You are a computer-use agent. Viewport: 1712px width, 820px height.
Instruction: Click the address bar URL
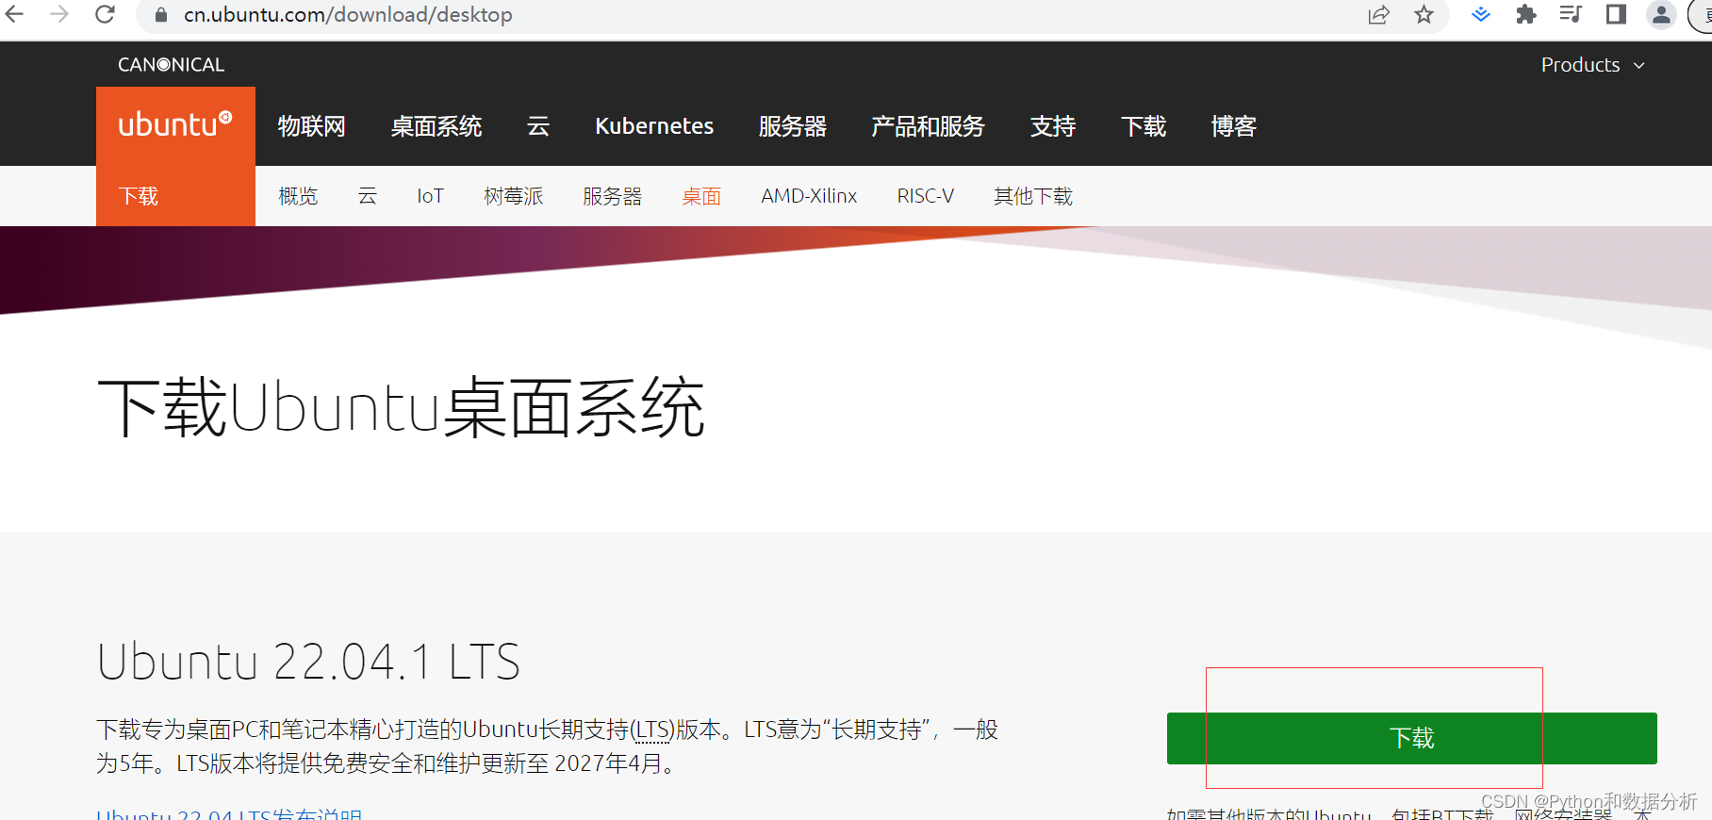click(x=348, y=15)
